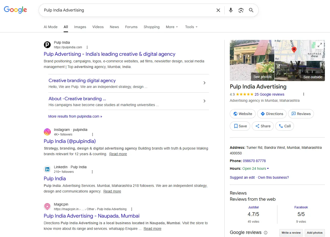Expand the map with fullscreen arrows icon
The width and height of the screenshot is (330, 237).
(320, 45)
